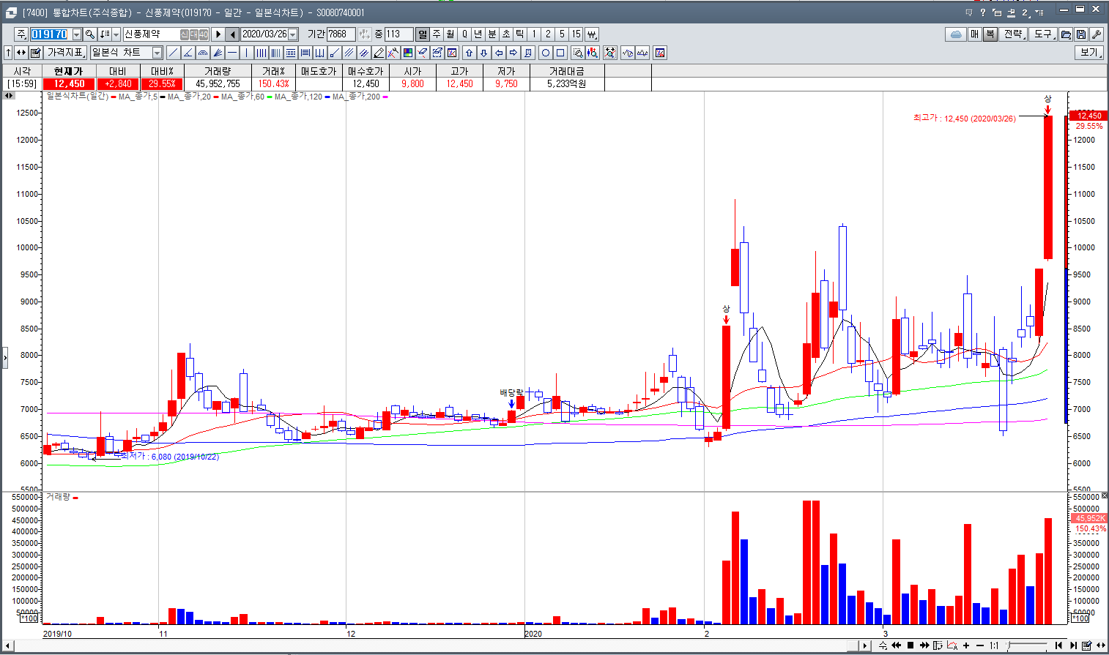Open the 일본식 차트 chart type dropdown
The height and width of the screenshot is (655, 1109).
(x=157, y=53)
